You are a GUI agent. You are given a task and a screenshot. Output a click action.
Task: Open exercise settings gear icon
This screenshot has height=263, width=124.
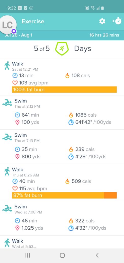[x=102, y=22]
